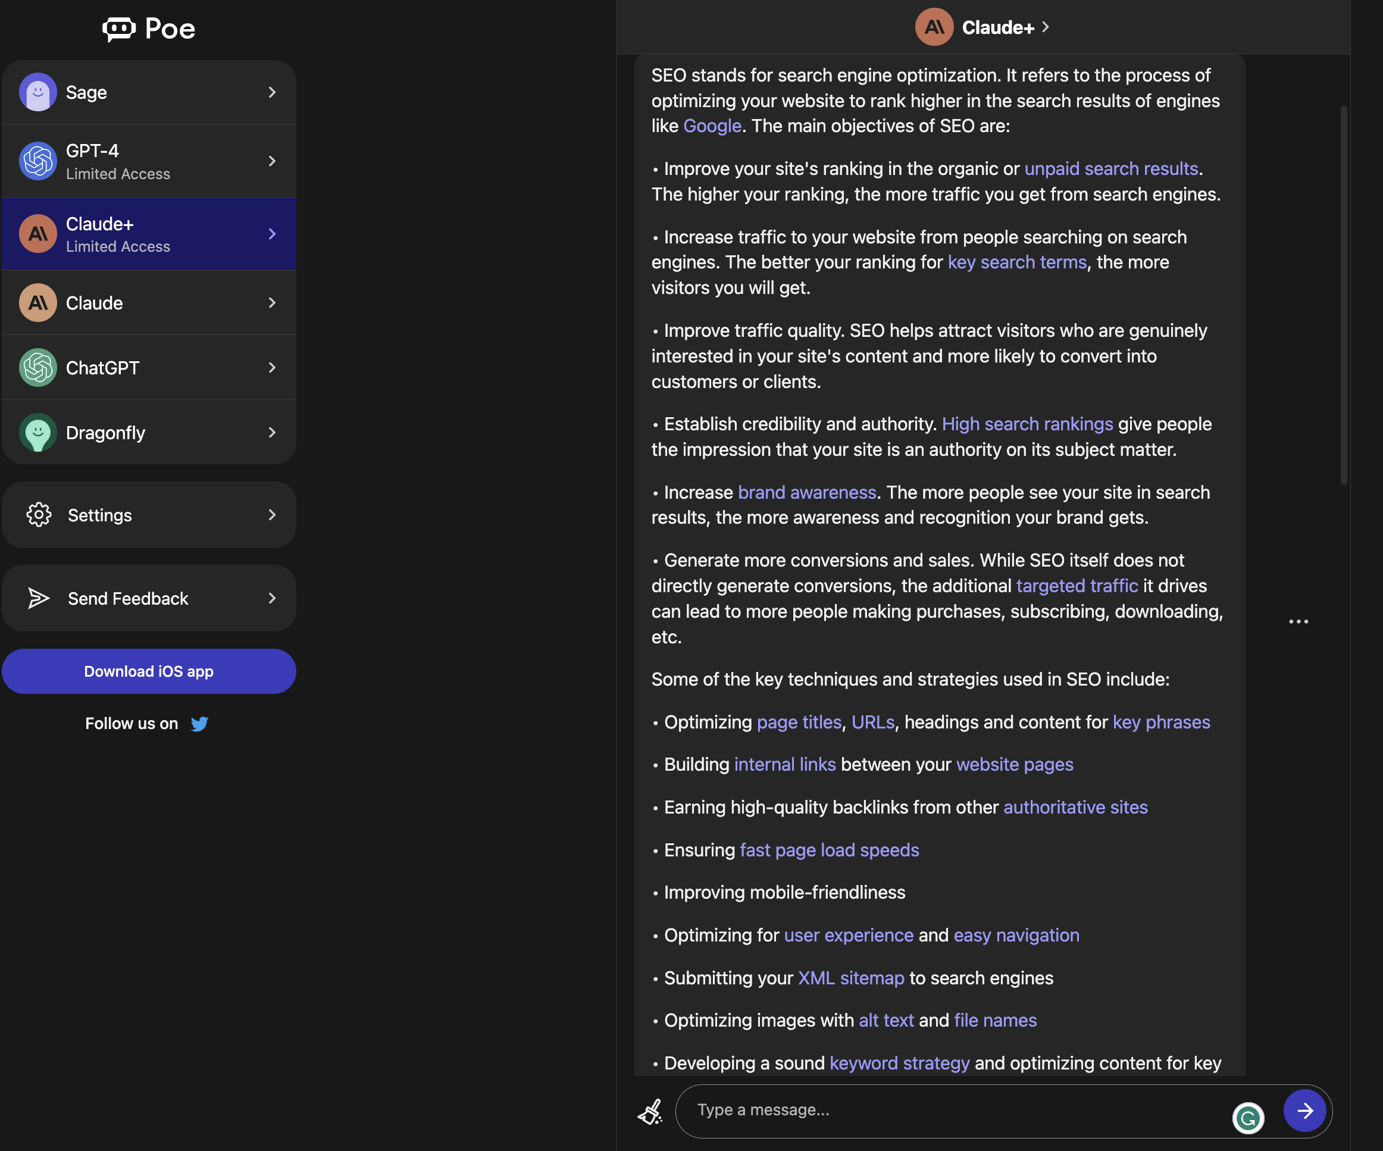1383x1151 pixels.
Task: Open the Sage chat assistant
Action: click(x=148, y=92)
